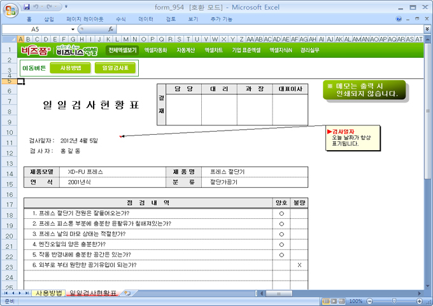The width and height of the screenshot is (433, 306).
Task: Open the 수식 ribbon tab
Action: tap(121, 19)
